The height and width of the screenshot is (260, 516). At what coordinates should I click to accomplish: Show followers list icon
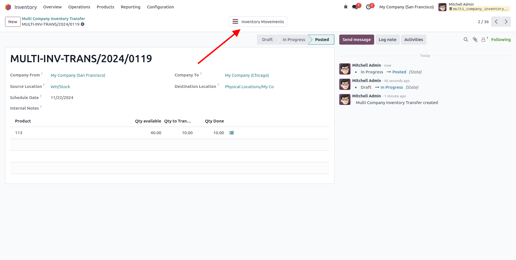(484, 40)
